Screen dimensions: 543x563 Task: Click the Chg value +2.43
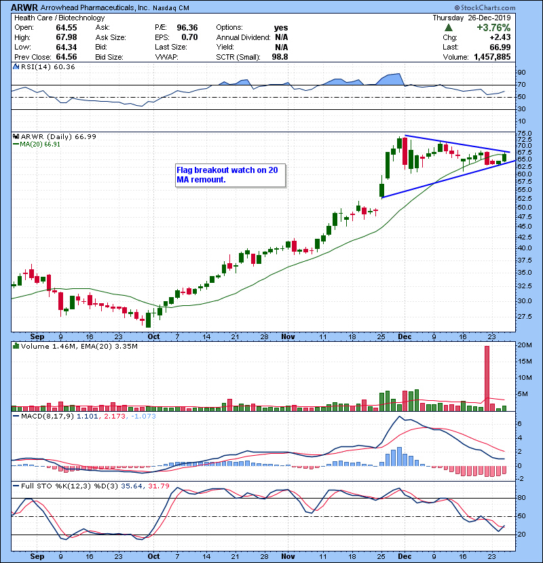click(500, 37)
